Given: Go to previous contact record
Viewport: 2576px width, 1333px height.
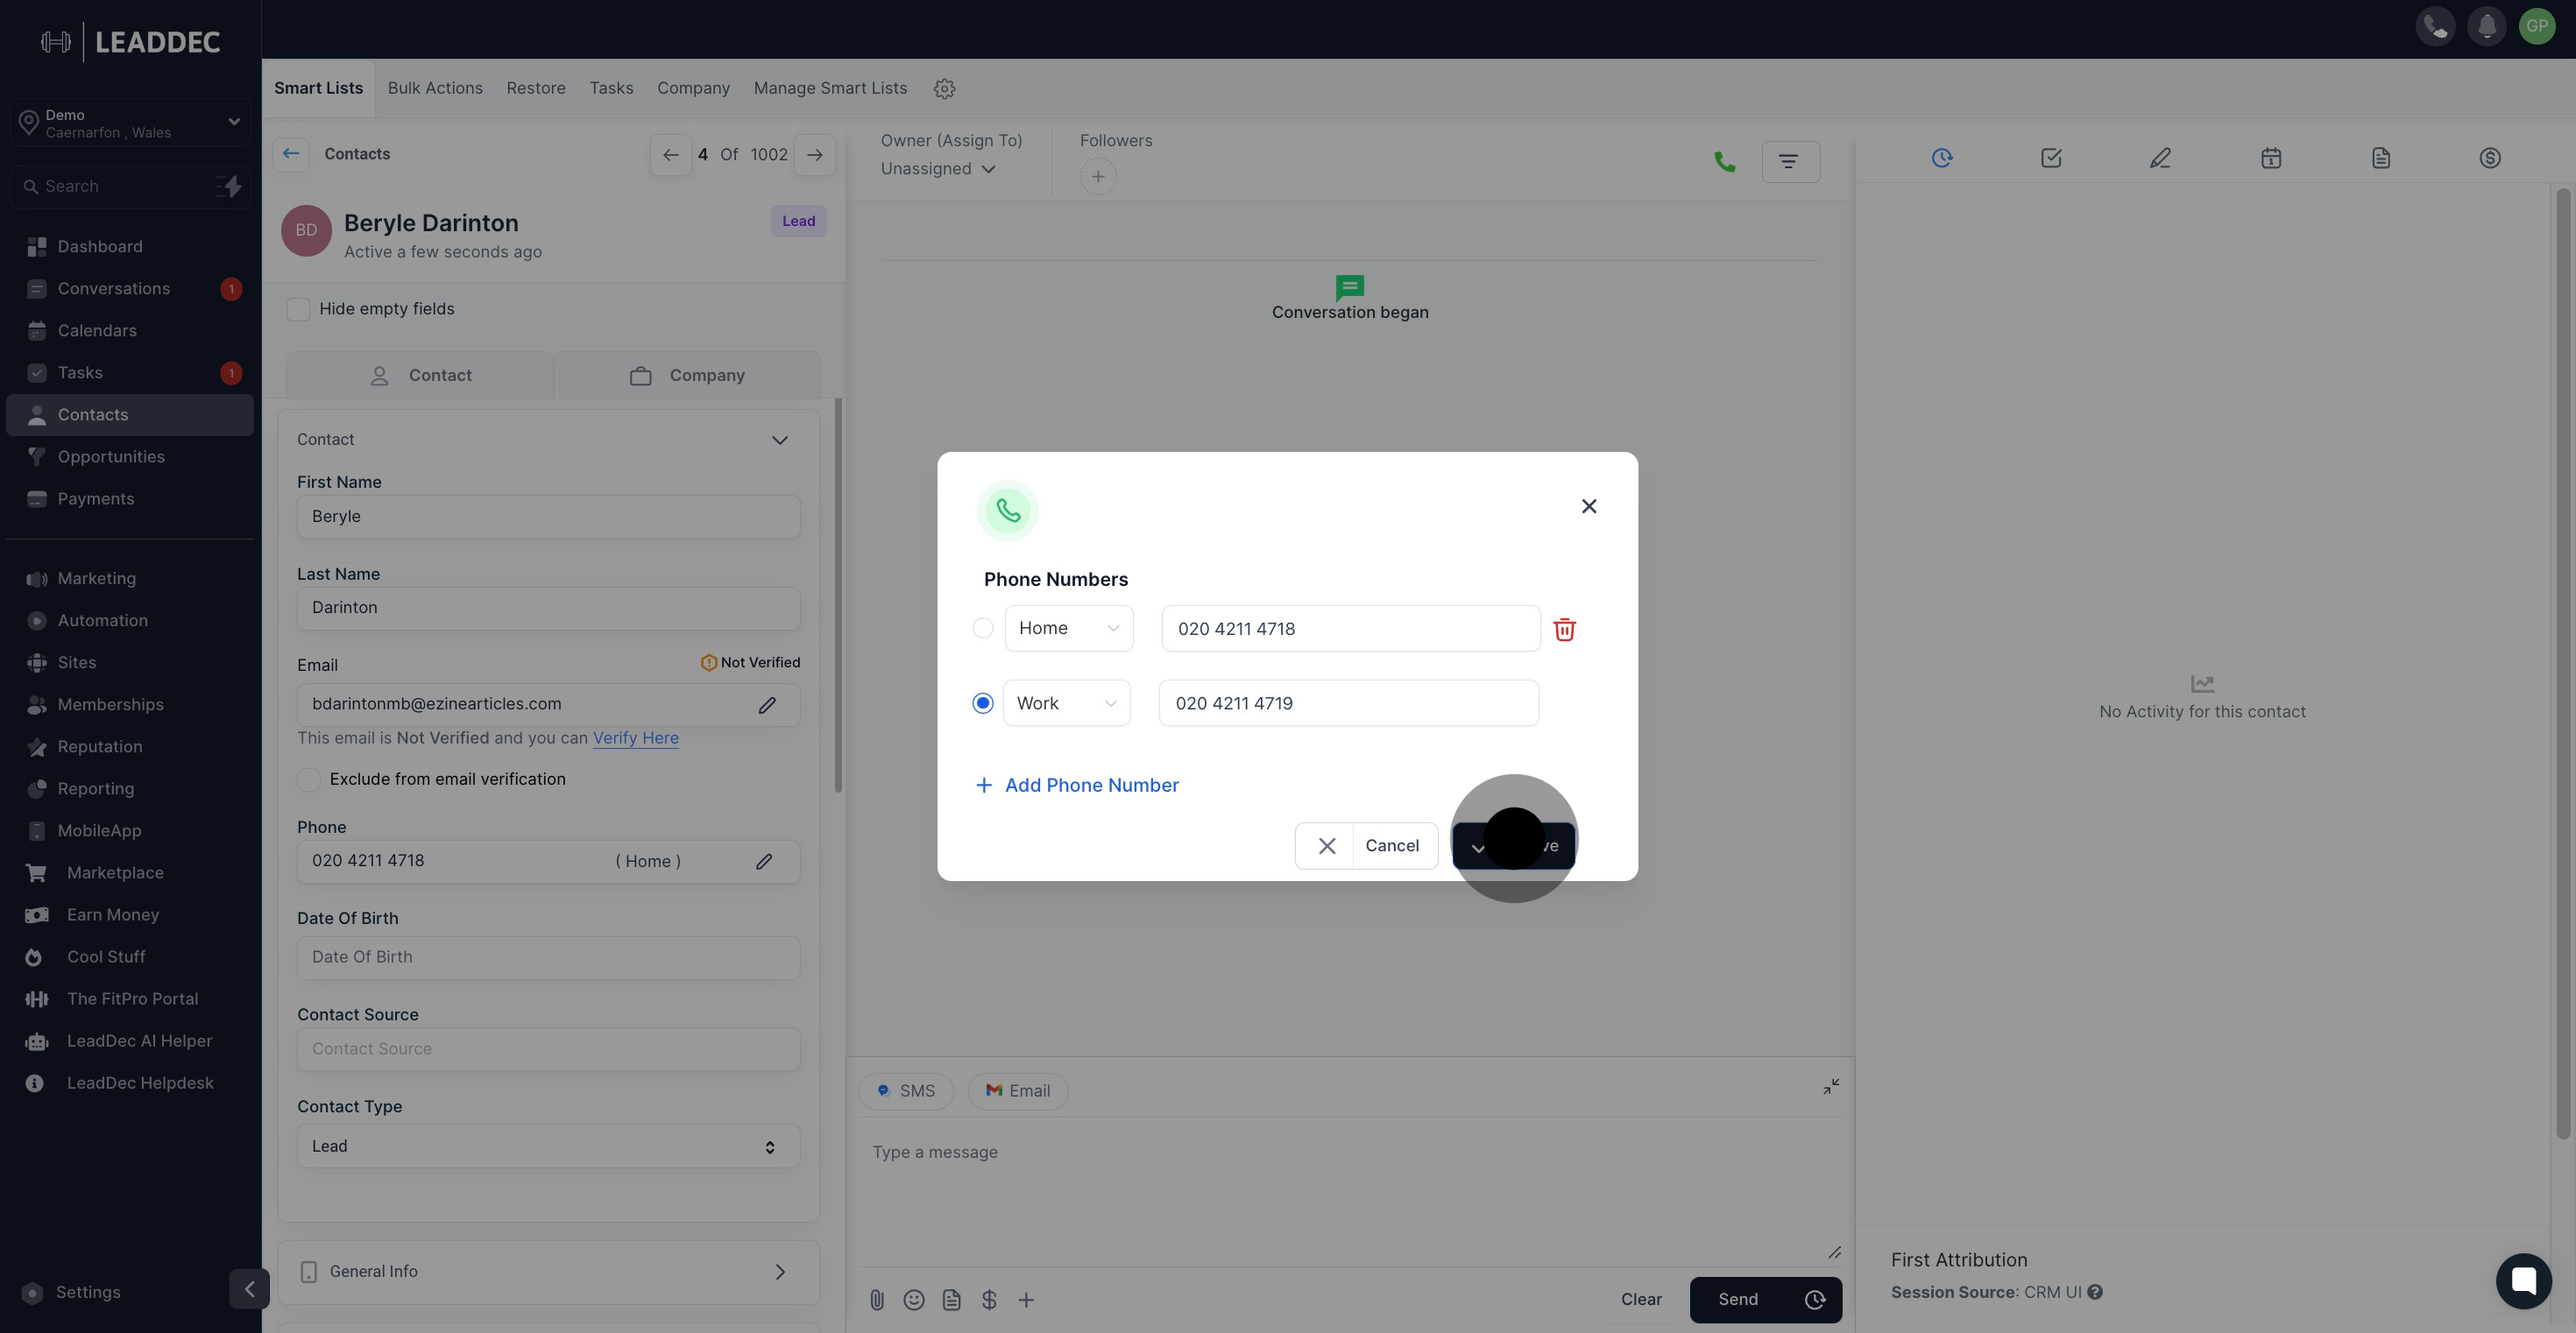Looking at the screenshot, I should (671, 155).
